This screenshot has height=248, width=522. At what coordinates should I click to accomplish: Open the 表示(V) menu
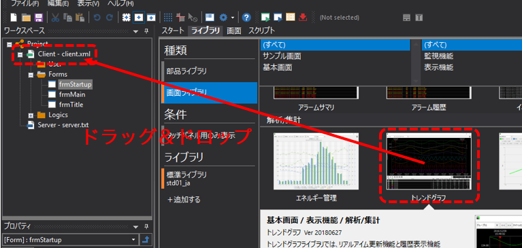click(88, 4)
